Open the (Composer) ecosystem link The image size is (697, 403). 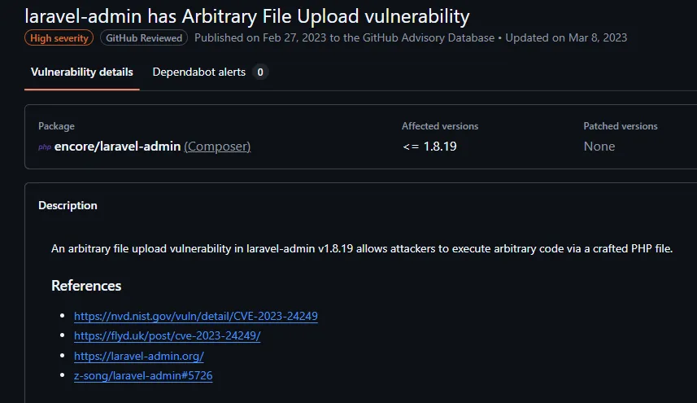pyautogui.click(x=217, y=147)
